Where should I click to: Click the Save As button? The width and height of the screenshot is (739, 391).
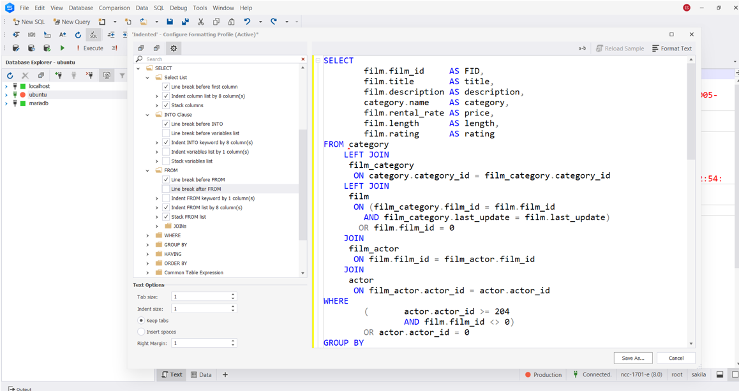632,358
